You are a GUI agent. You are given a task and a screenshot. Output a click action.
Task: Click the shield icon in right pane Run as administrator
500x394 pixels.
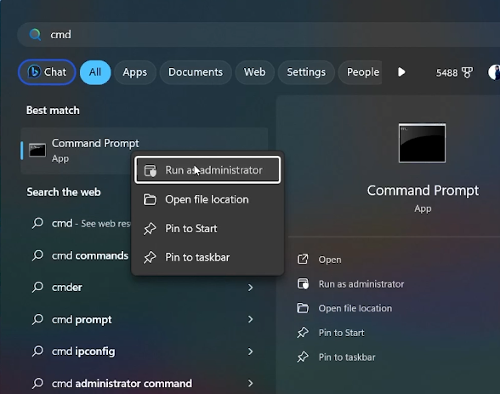(x=303, y=284)
